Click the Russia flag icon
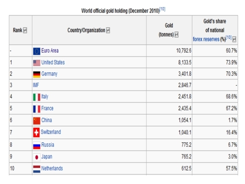 tap(36, 145)
